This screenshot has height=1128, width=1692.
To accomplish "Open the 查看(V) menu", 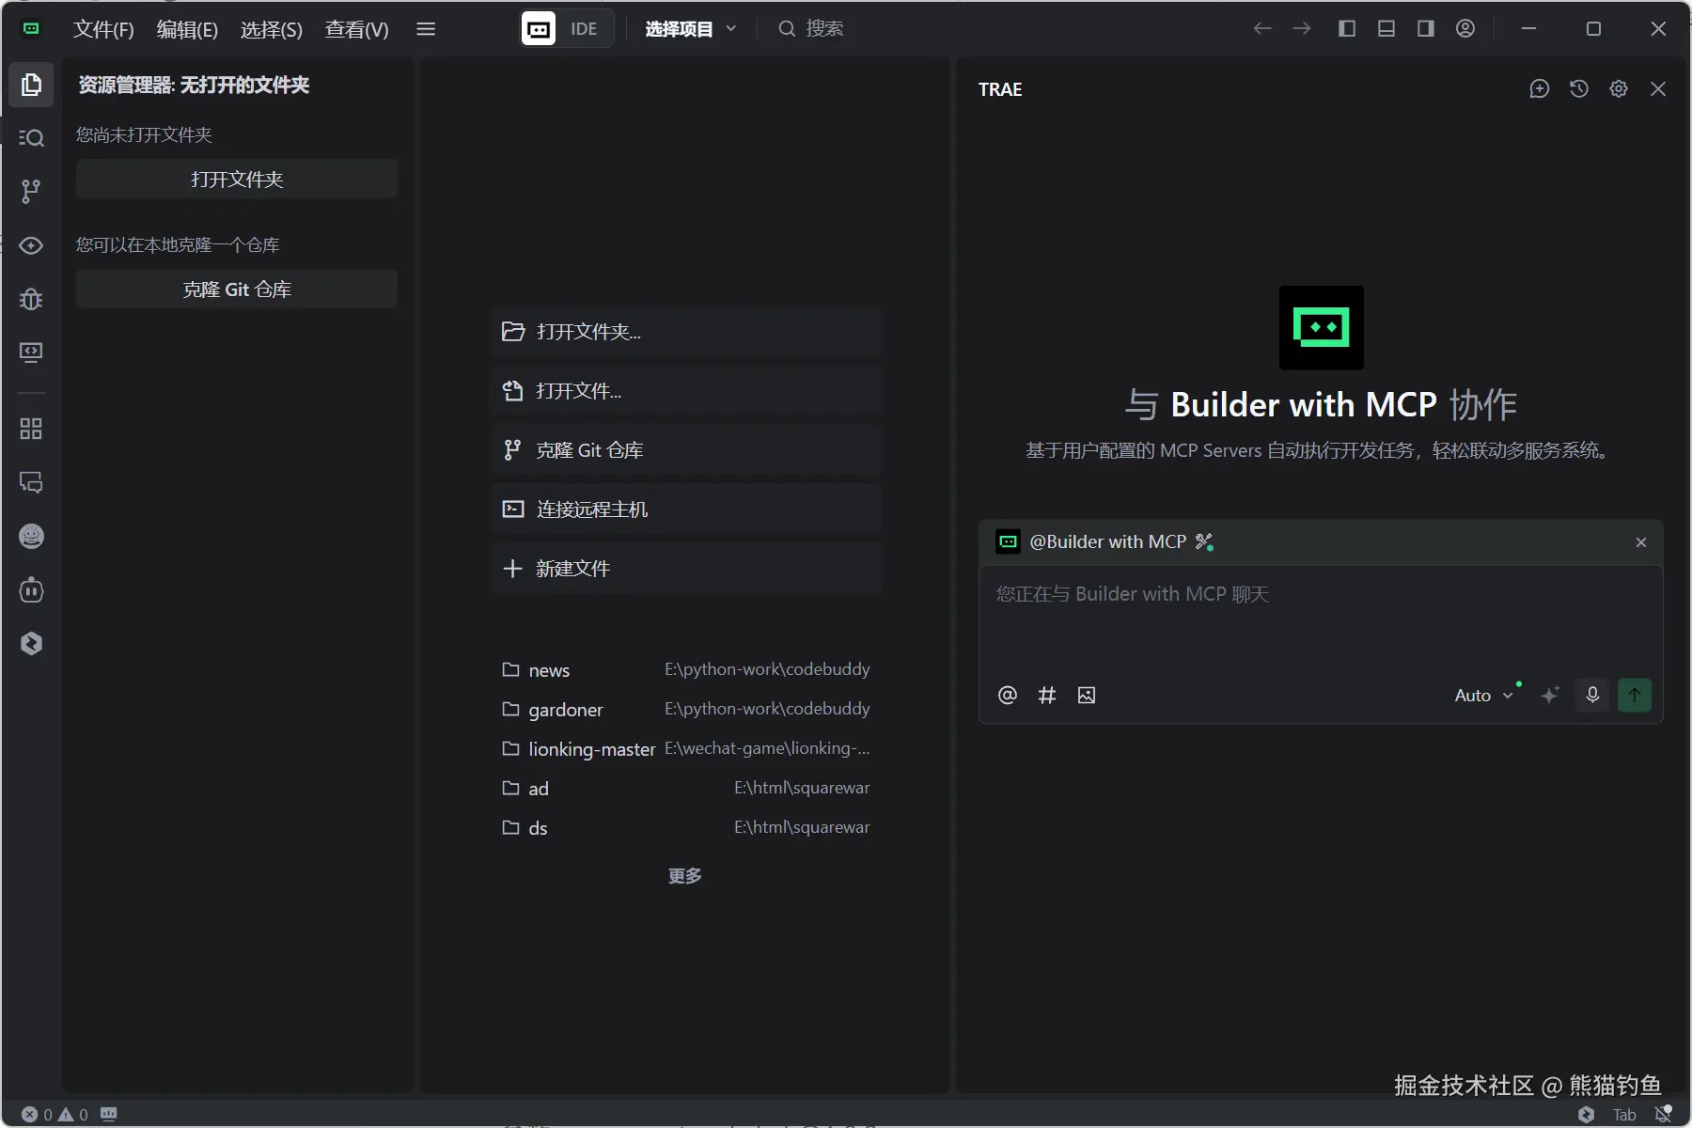I will click(357, 29).
